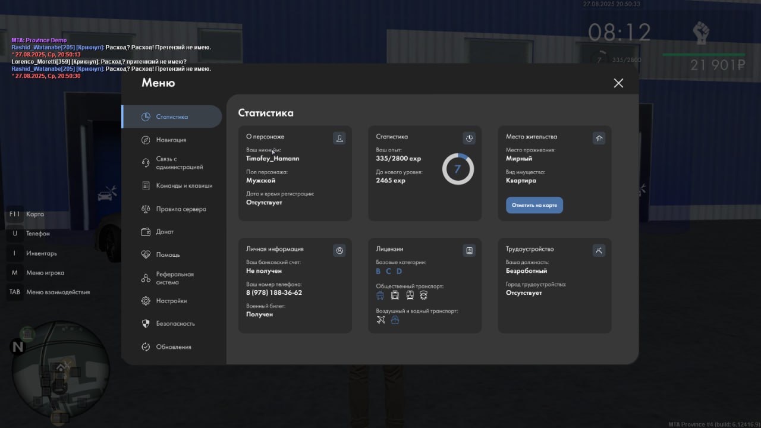Click U Телефон hotkey hint
Image resolution: width=761 pixels, height=428 pixels.
pos(29,234)
